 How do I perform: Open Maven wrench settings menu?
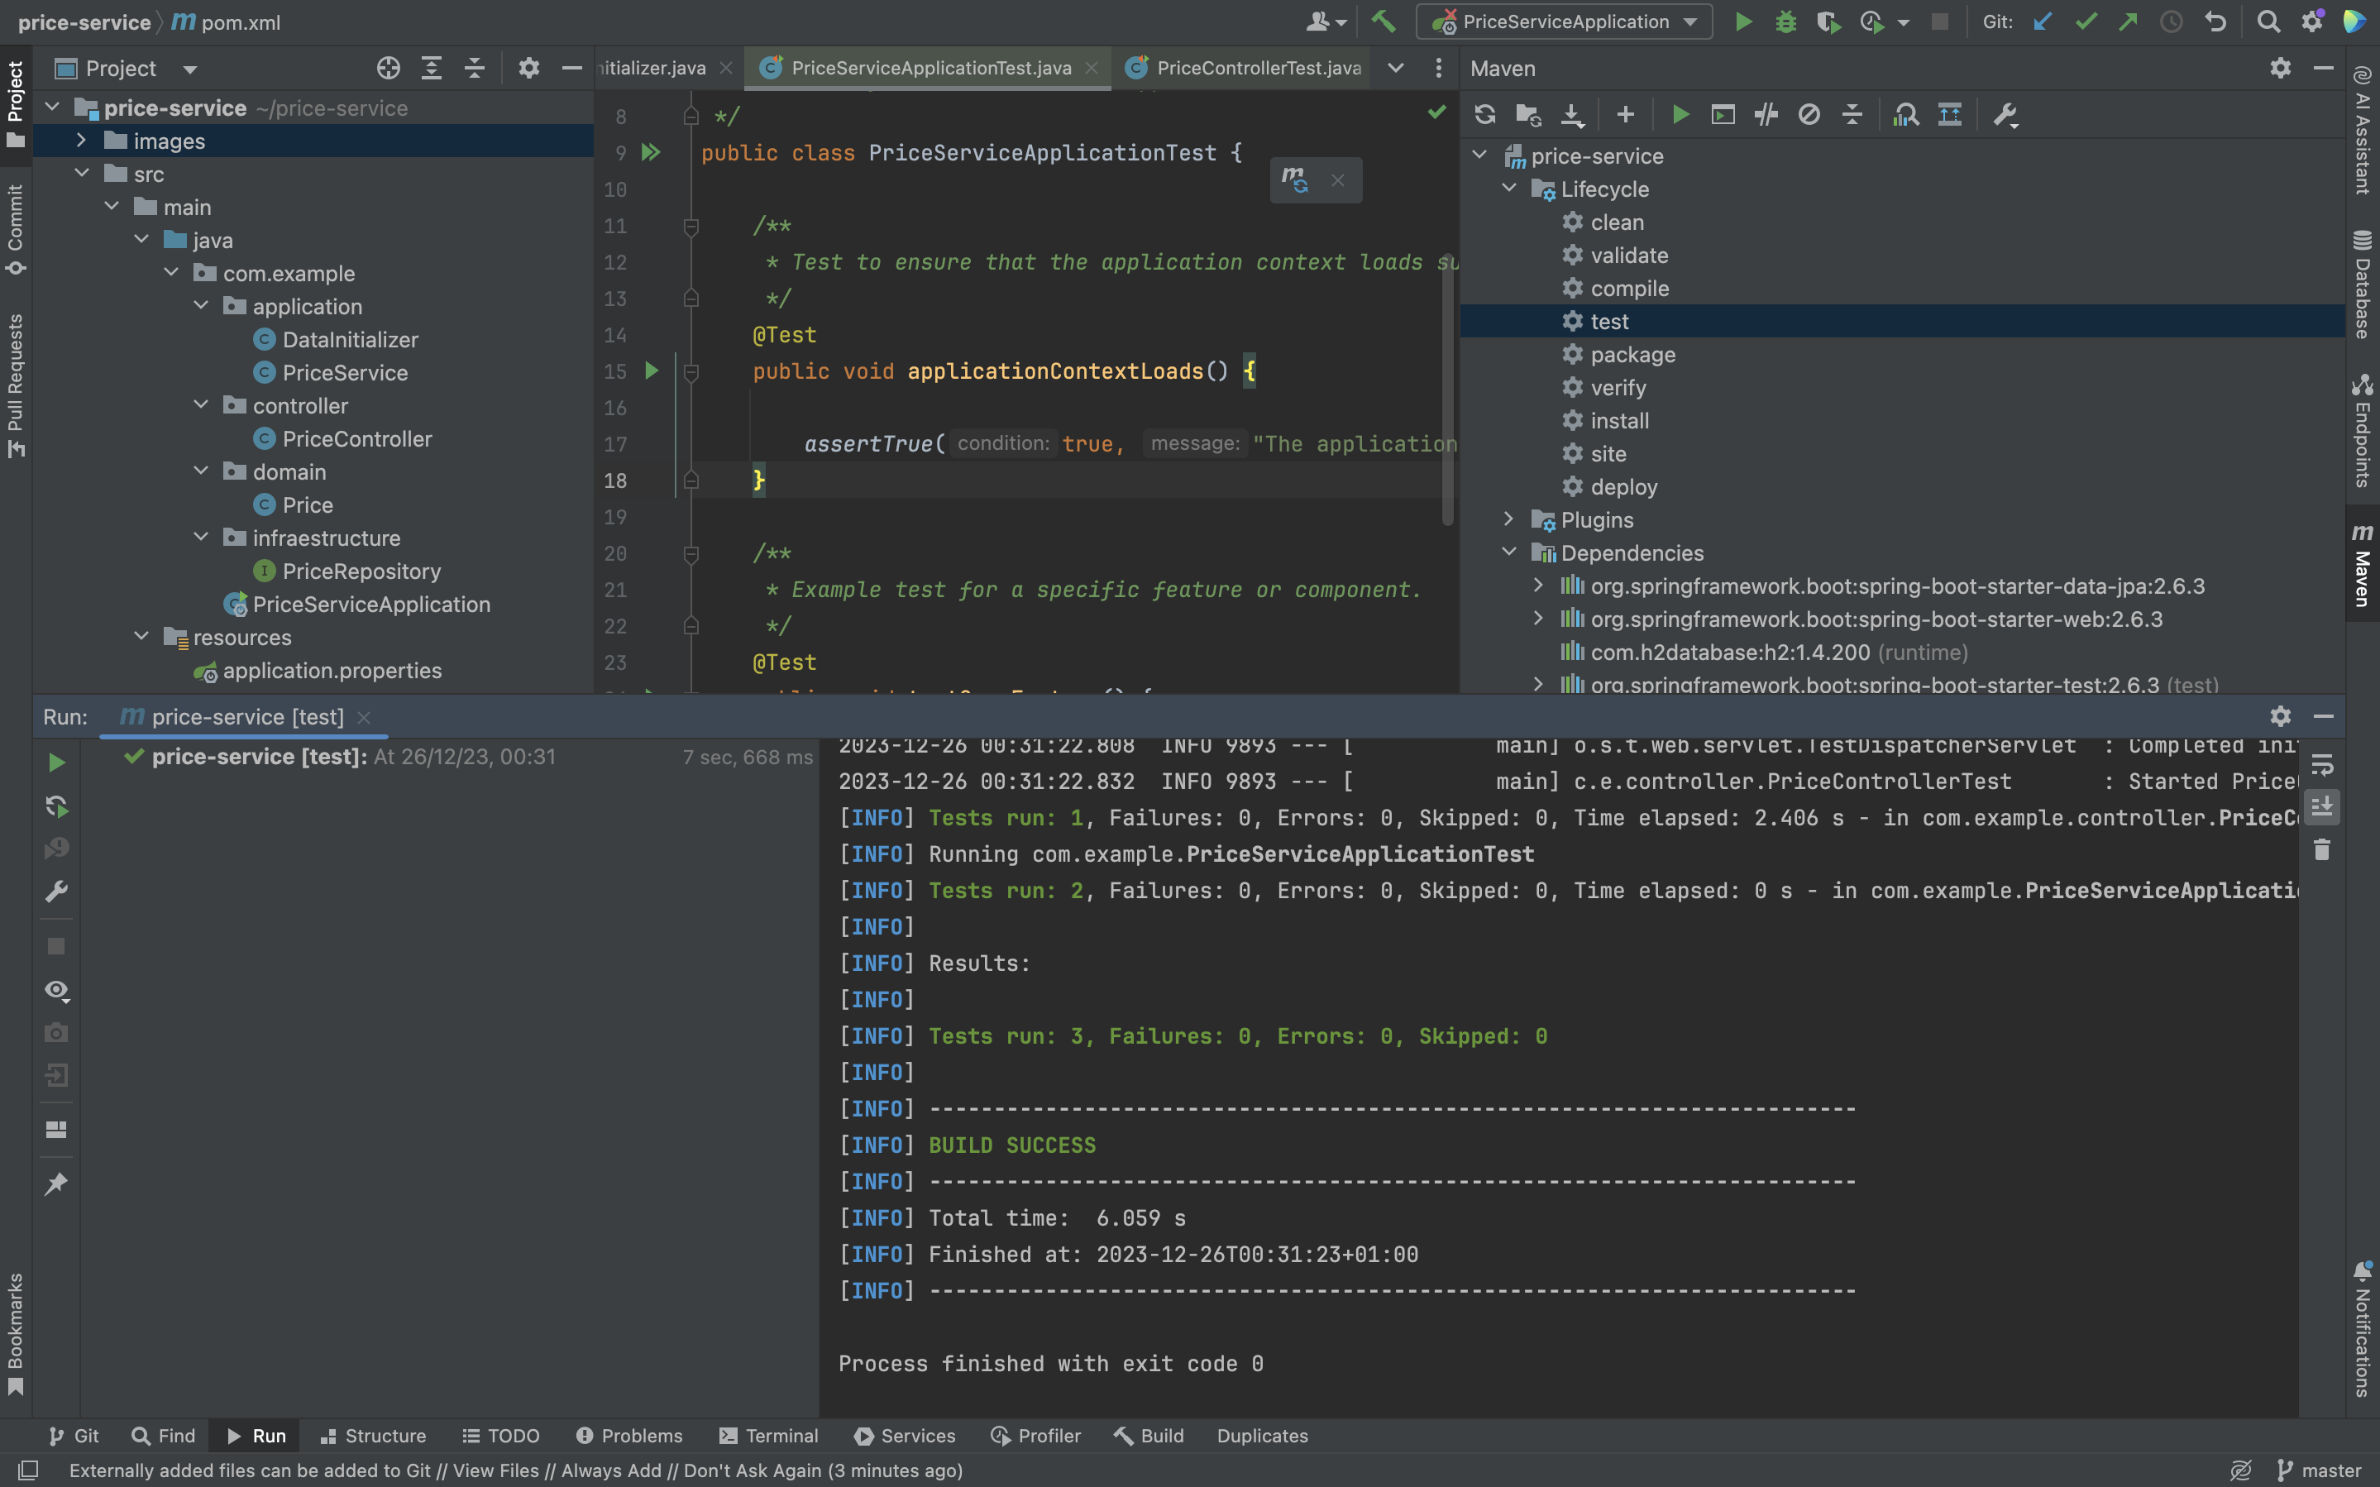pyautogui.click(x=2005, y=115)
